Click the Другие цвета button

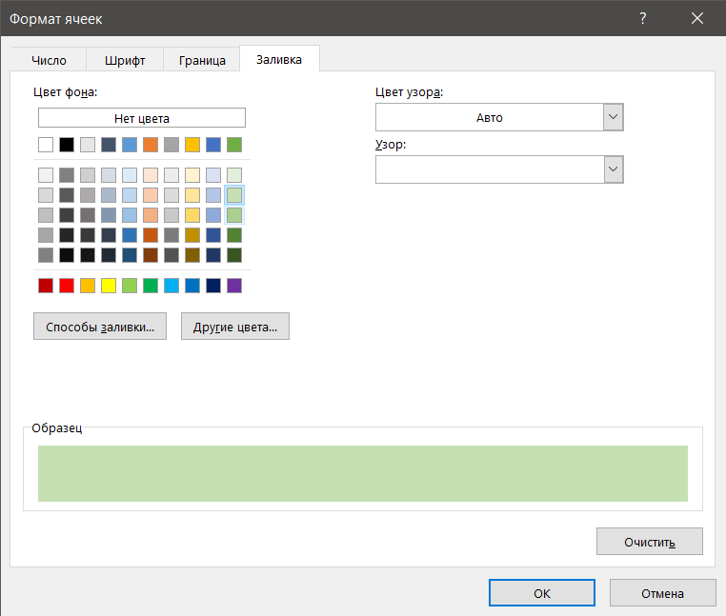[235, 327]
